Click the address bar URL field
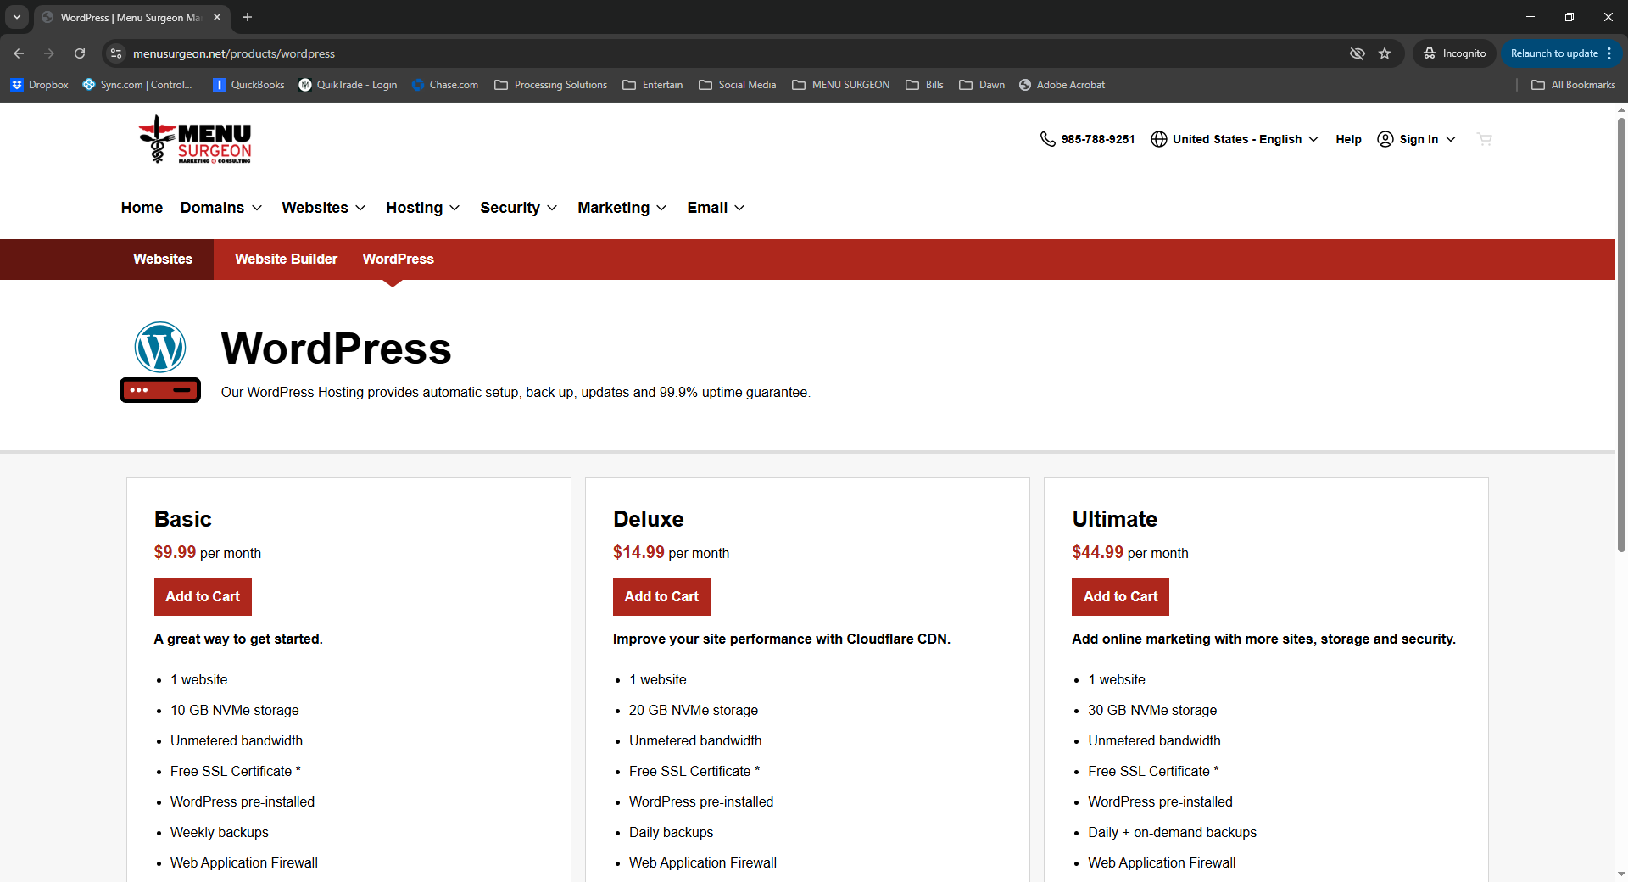The width and height of the screenshot is (1628, 882). (x=729, y=53)
